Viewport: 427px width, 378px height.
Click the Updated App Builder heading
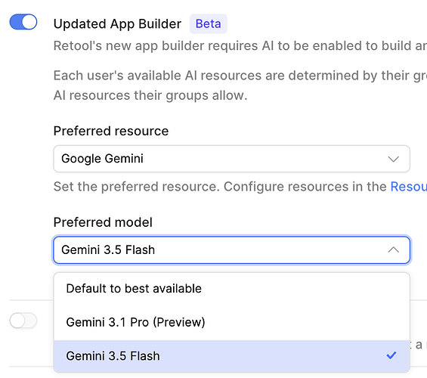click(117, 24)
